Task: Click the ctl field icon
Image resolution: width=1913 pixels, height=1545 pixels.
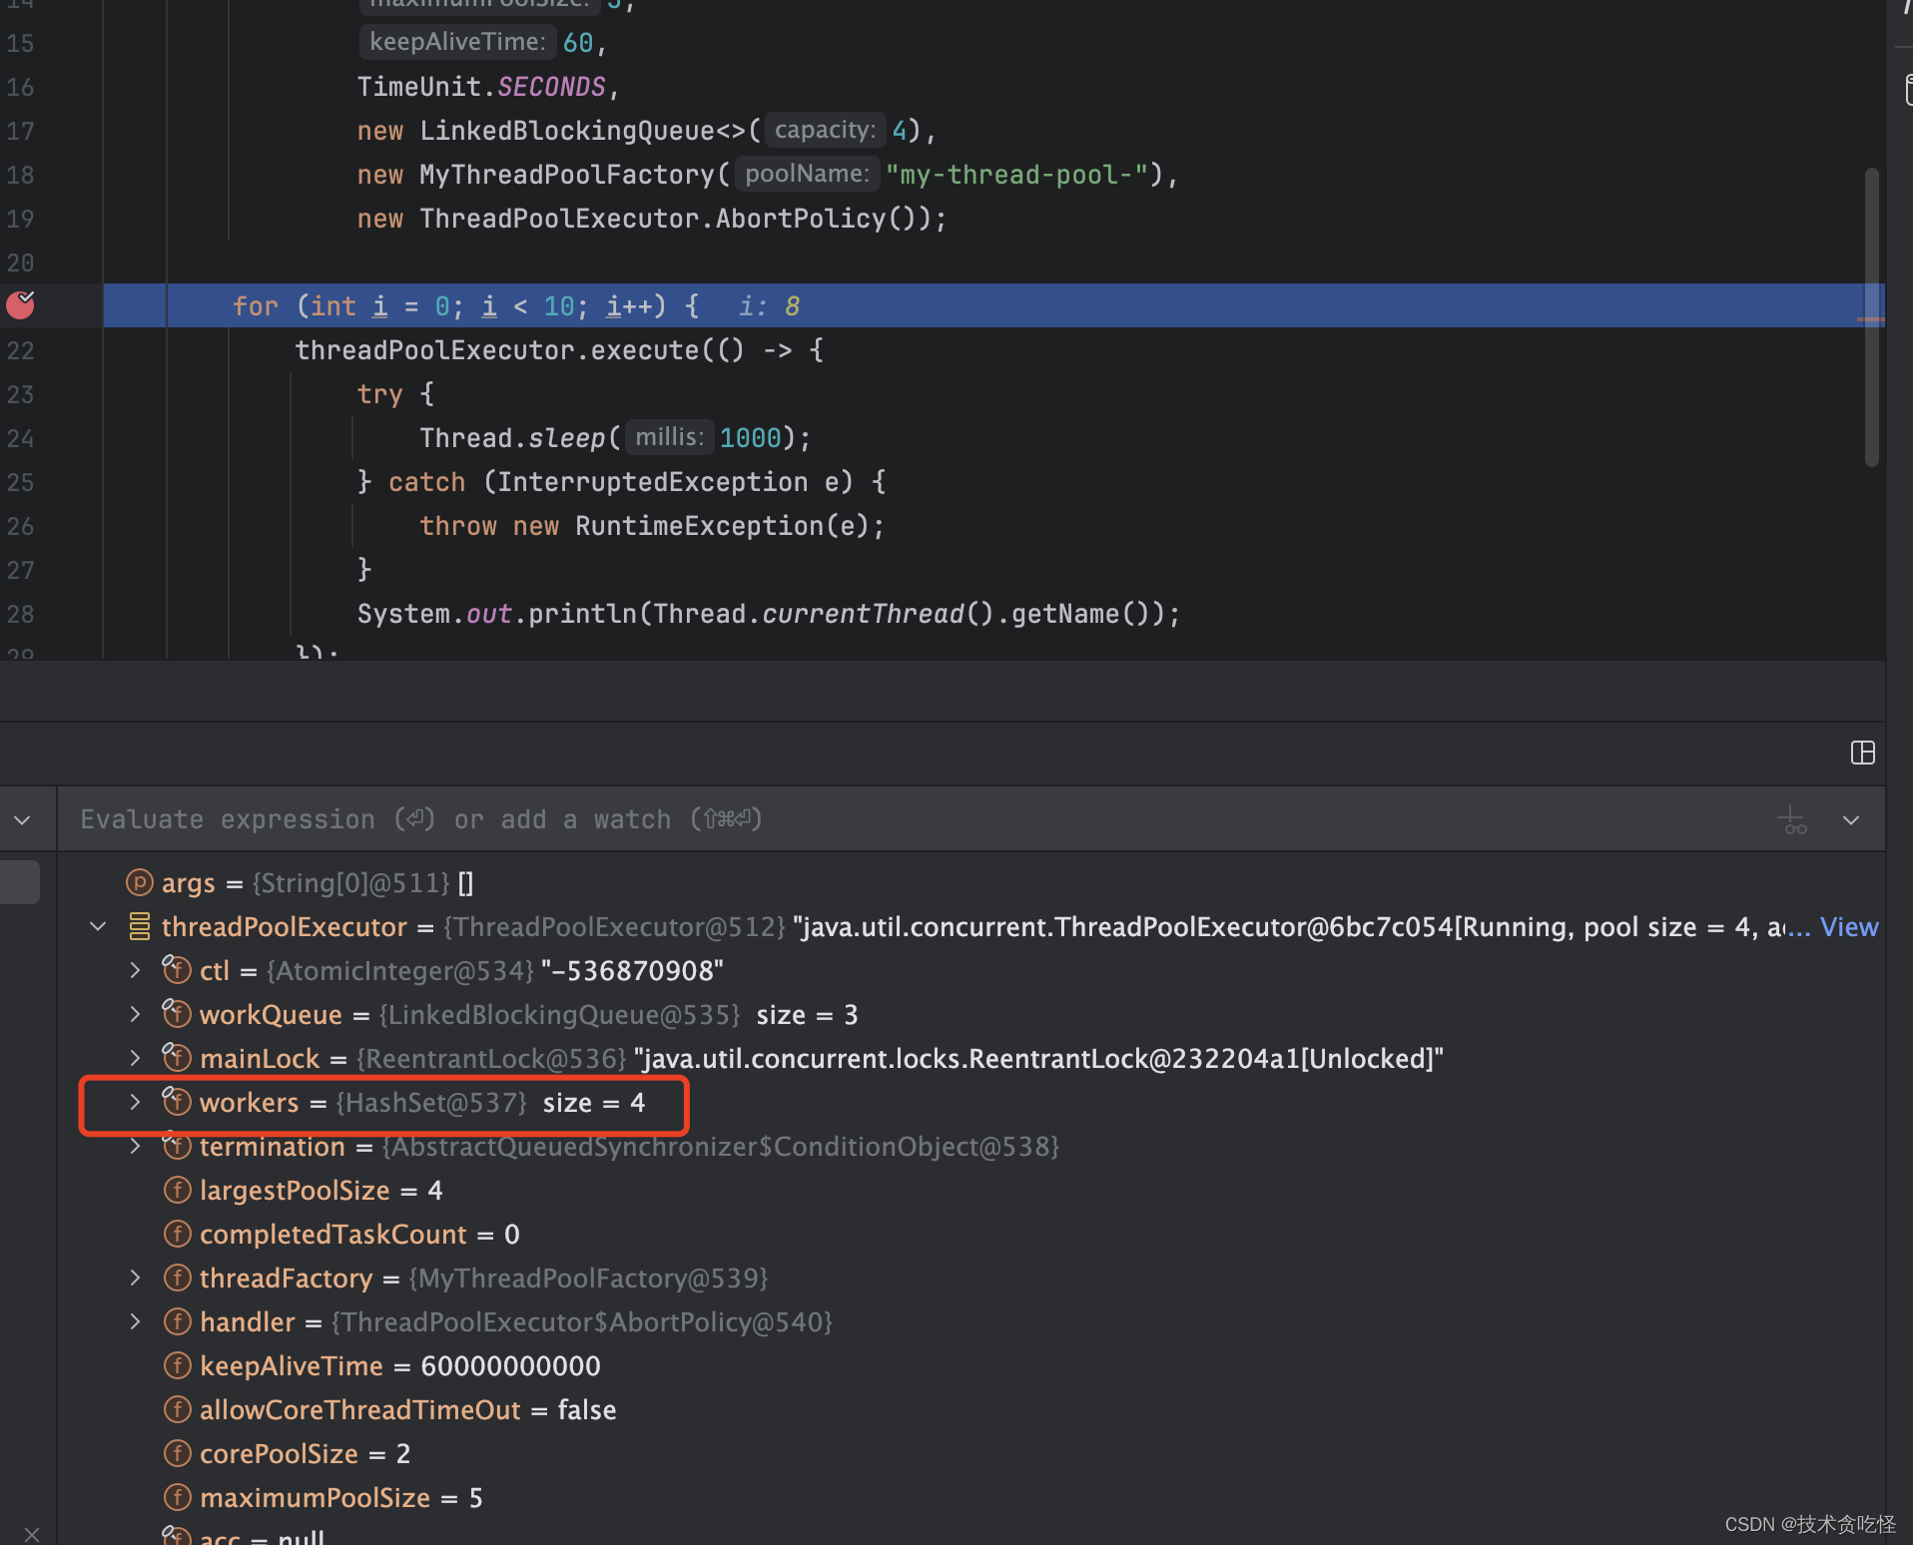Action: click(177, 969)
